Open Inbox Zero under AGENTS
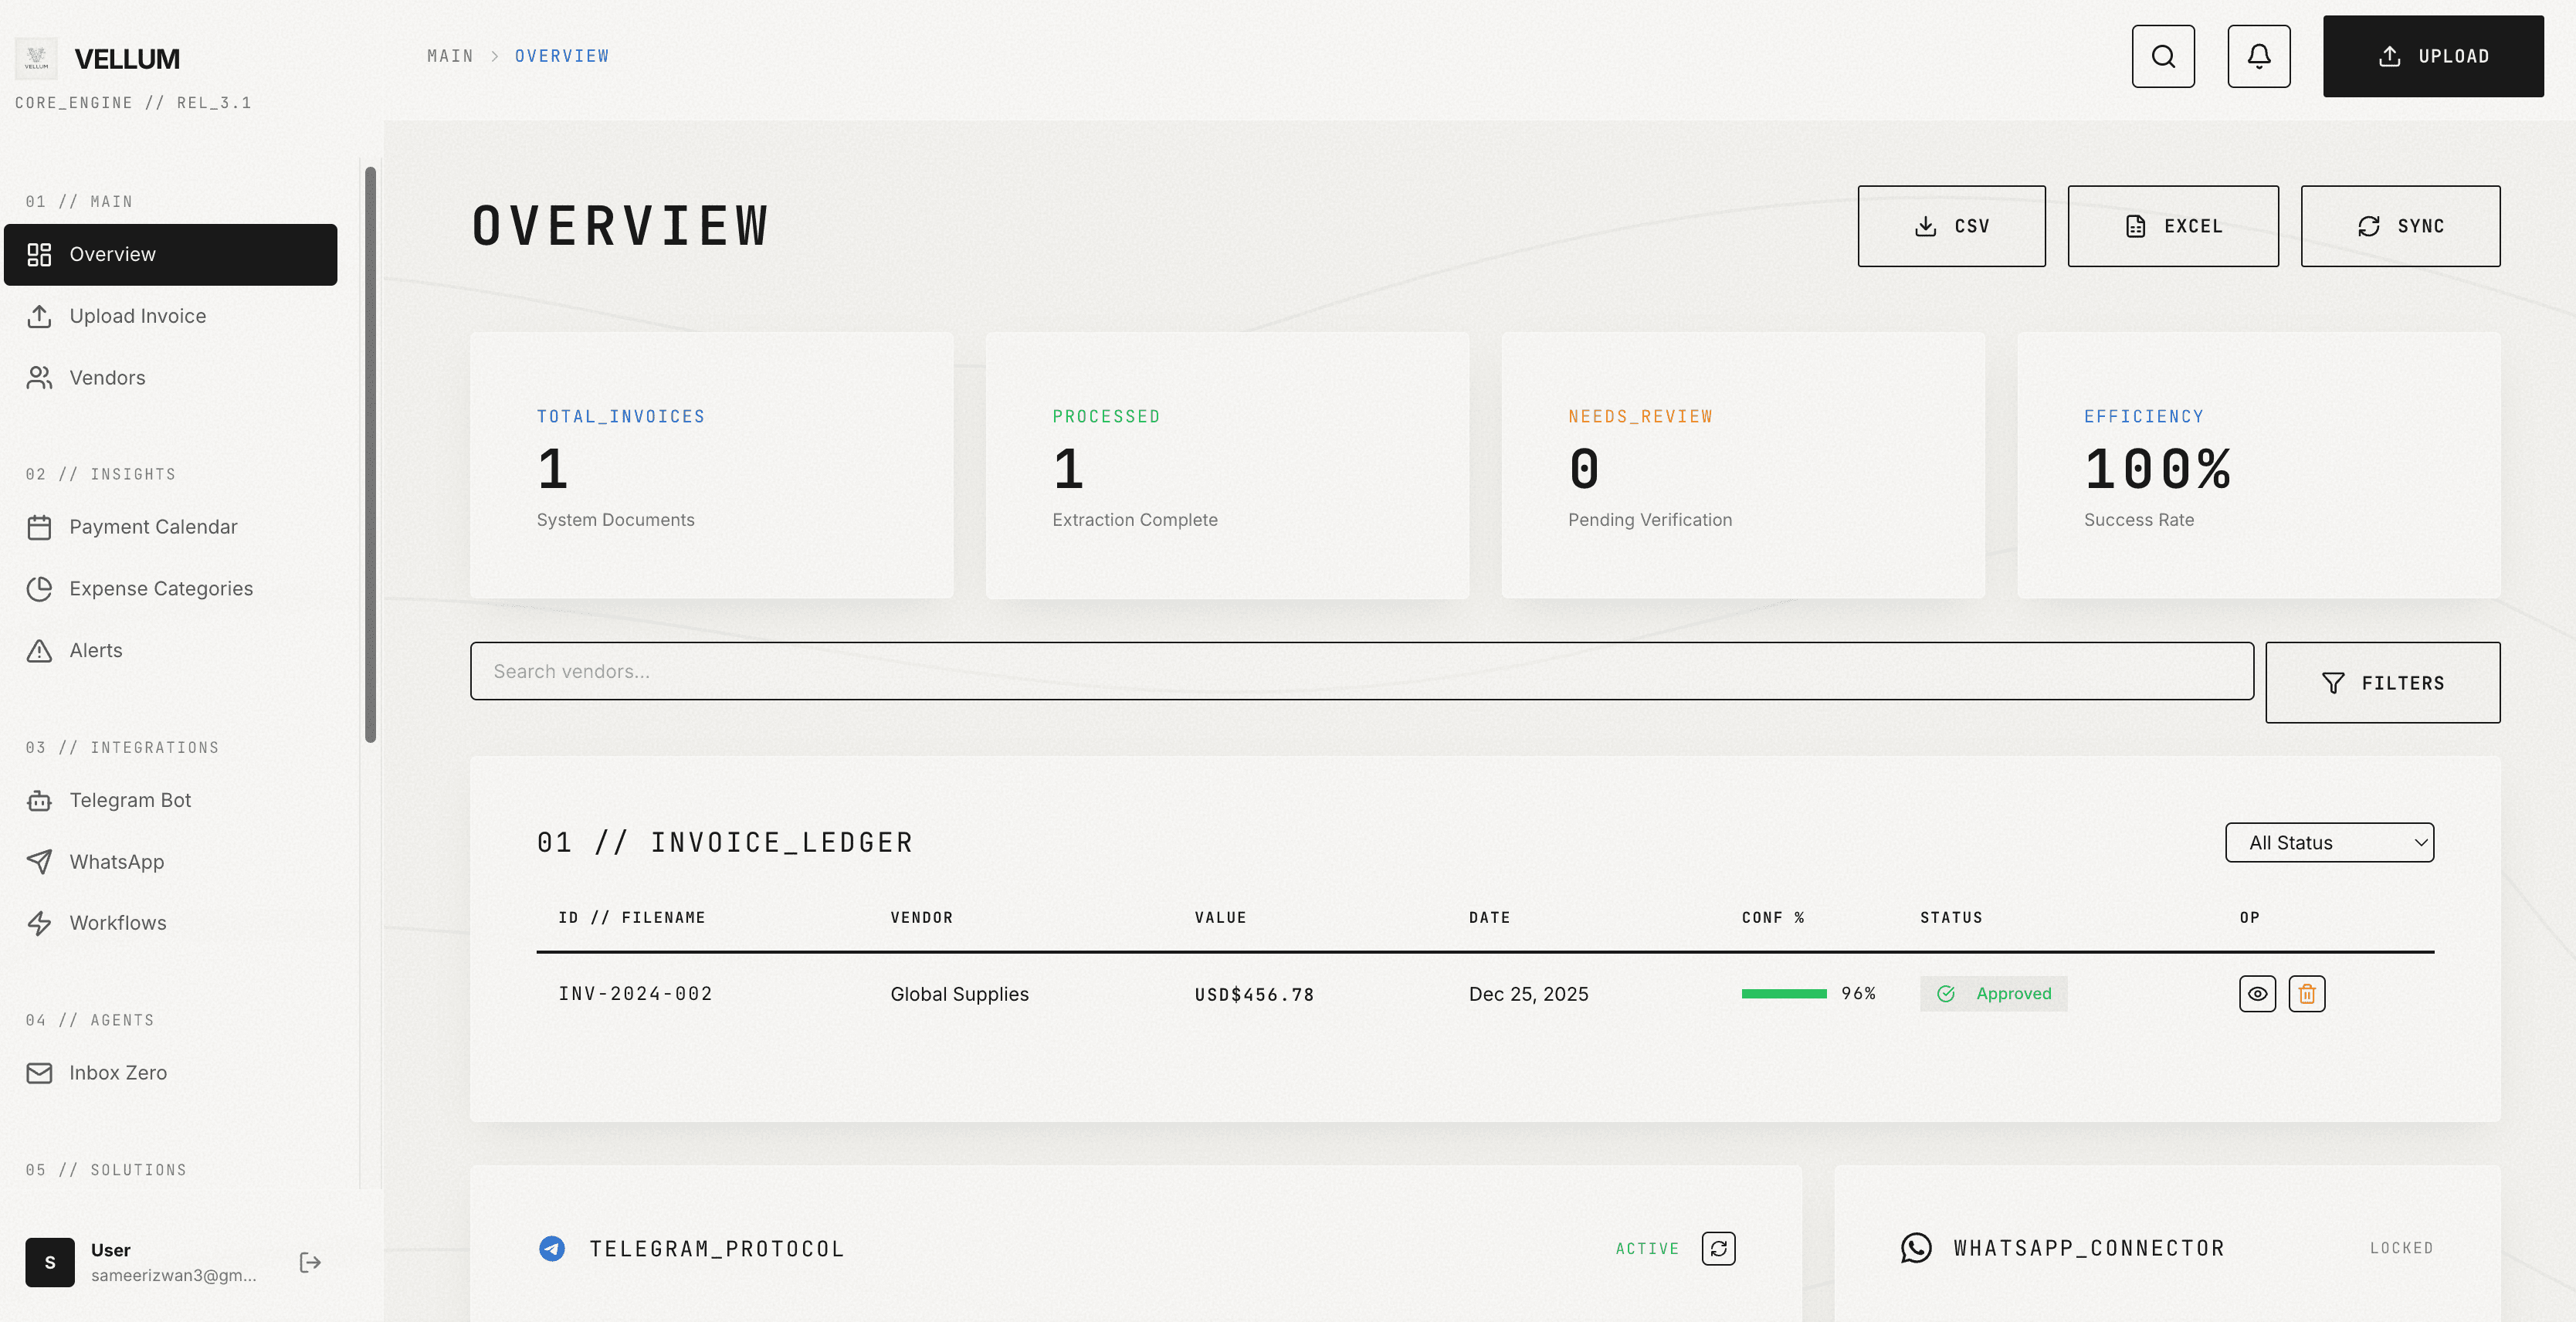The image size is (2576, 1322). tap(118, 1072)
